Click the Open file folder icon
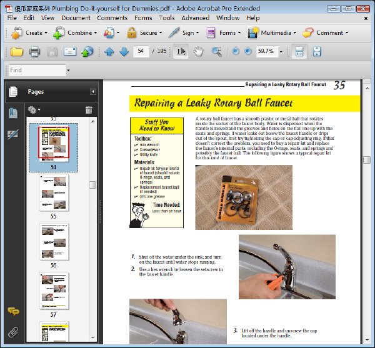This screenshot has height=348, width=375. pyautogui.click(x=17, y=51)
